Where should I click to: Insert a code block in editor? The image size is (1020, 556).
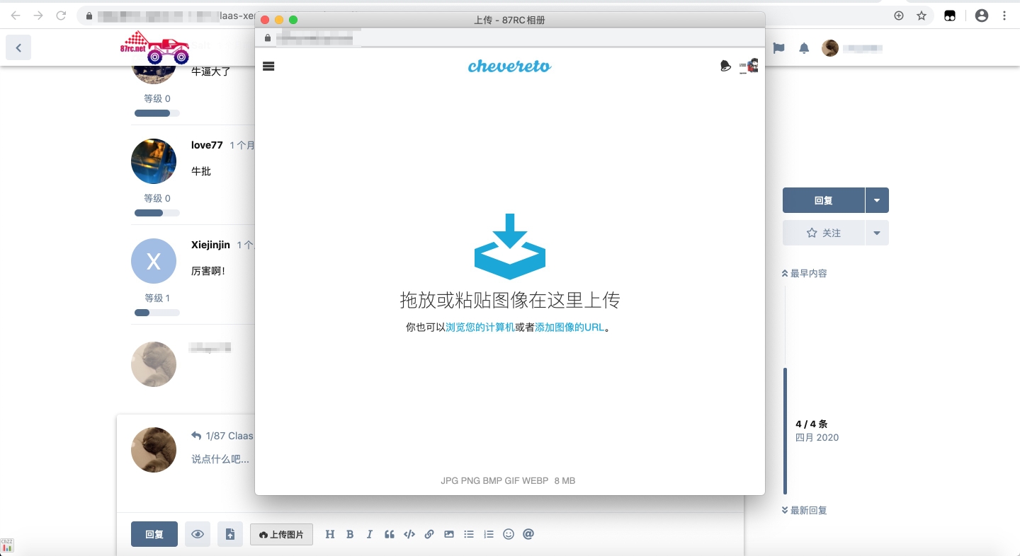(409, 535)
